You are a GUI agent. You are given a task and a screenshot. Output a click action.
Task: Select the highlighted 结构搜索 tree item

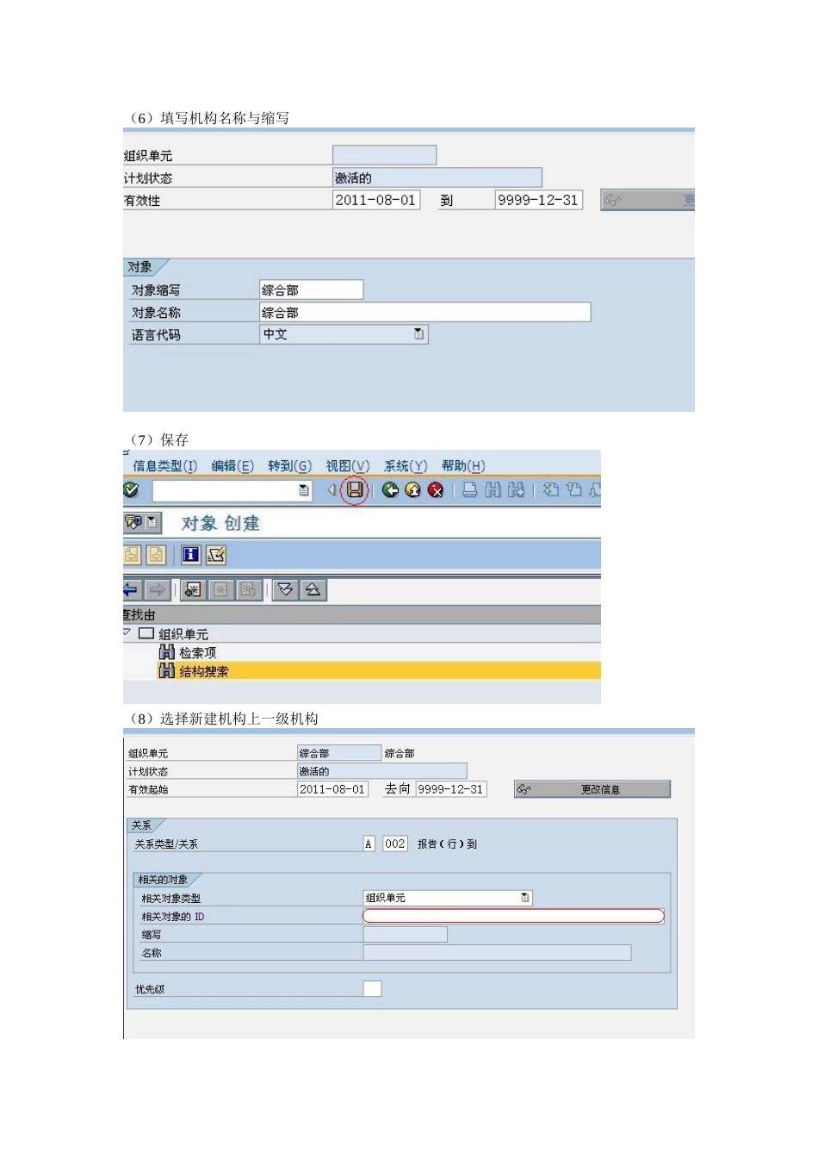click(x=204, y=671)
